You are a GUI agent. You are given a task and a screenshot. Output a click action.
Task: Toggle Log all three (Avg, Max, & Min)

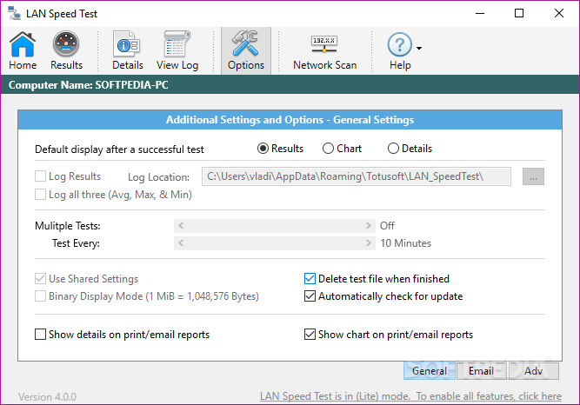coord(40,194)
